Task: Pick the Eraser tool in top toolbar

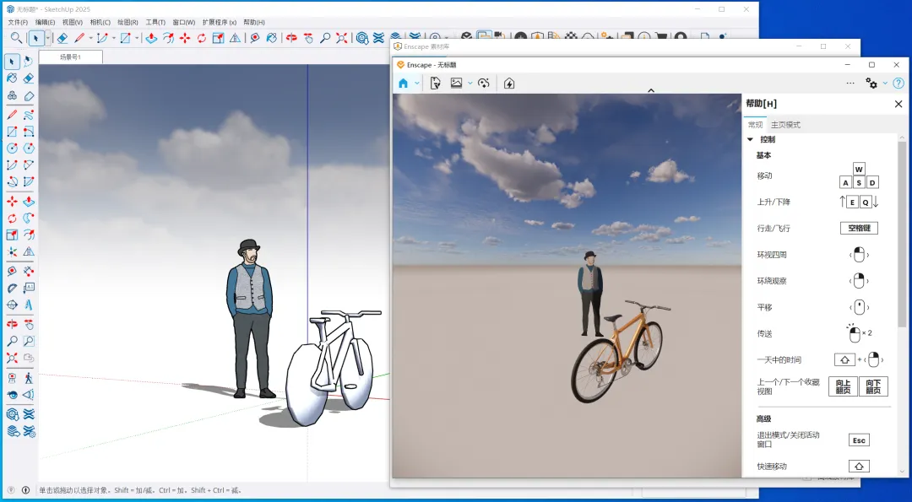Action: pyautogui.click(x=62, y=38)
